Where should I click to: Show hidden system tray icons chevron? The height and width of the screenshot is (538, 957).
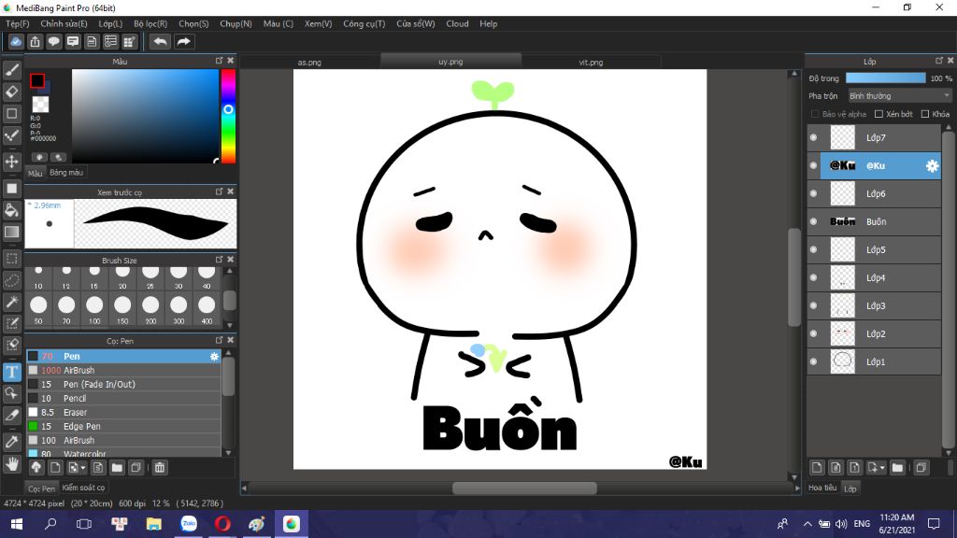pos(807,524)
